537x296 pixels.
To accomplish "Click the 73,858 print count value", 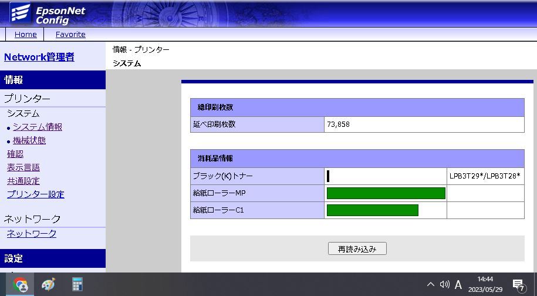I will (x=339, y=125).
